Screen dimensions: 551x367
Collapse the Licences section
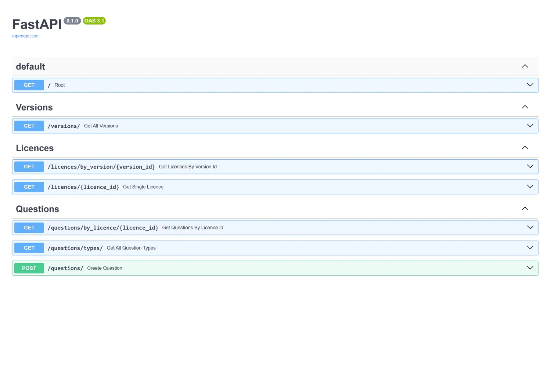click(x=525, y=148)
